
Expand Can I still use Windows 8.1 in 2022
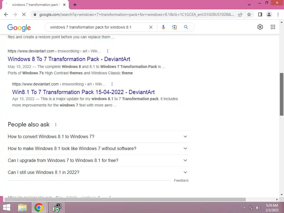98,173
